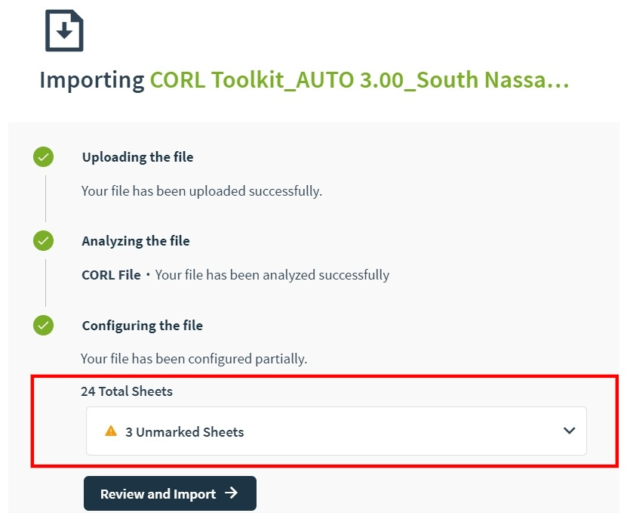Select the Uploading the file step heading
This screenshot has height=513, width=630.
coord(138,157)
